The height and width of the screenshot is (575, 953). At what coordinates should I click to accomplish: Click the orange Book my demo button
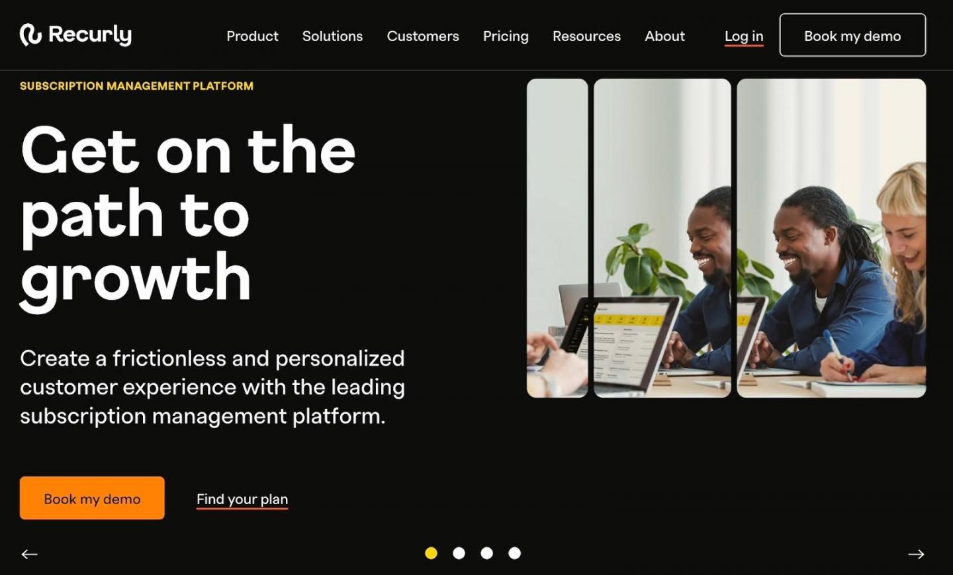[92, 498]
